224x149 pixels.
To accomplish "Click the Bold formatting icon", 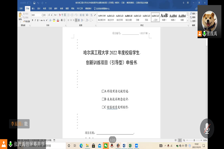I will (32, 20).
